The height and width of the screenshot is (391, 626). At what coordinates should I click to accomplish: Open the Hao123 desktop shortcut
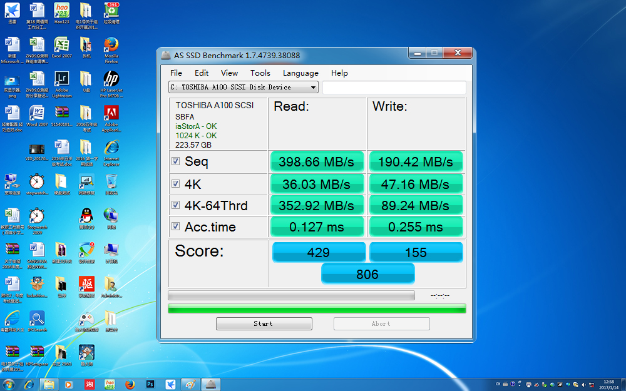[x=61, y=11]
